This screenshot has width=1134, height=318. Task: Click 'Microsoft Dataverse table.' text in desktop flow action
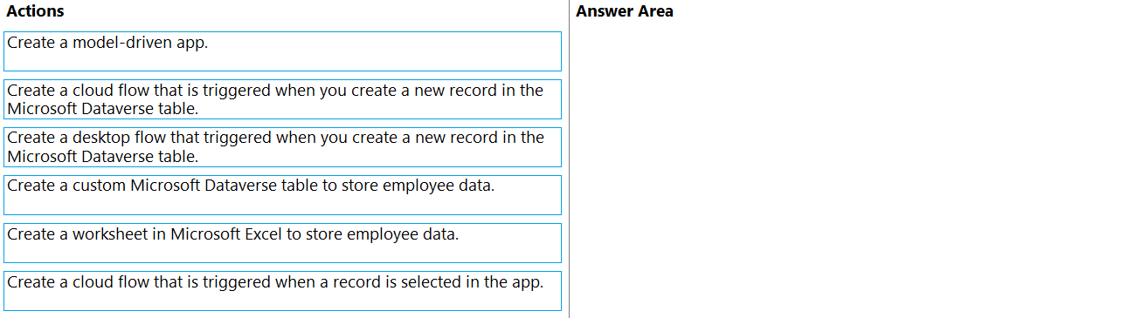(102, 157)
